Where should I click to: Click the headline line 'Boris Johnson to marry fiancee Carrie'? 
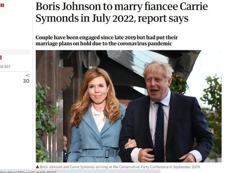tap(122, 7)
